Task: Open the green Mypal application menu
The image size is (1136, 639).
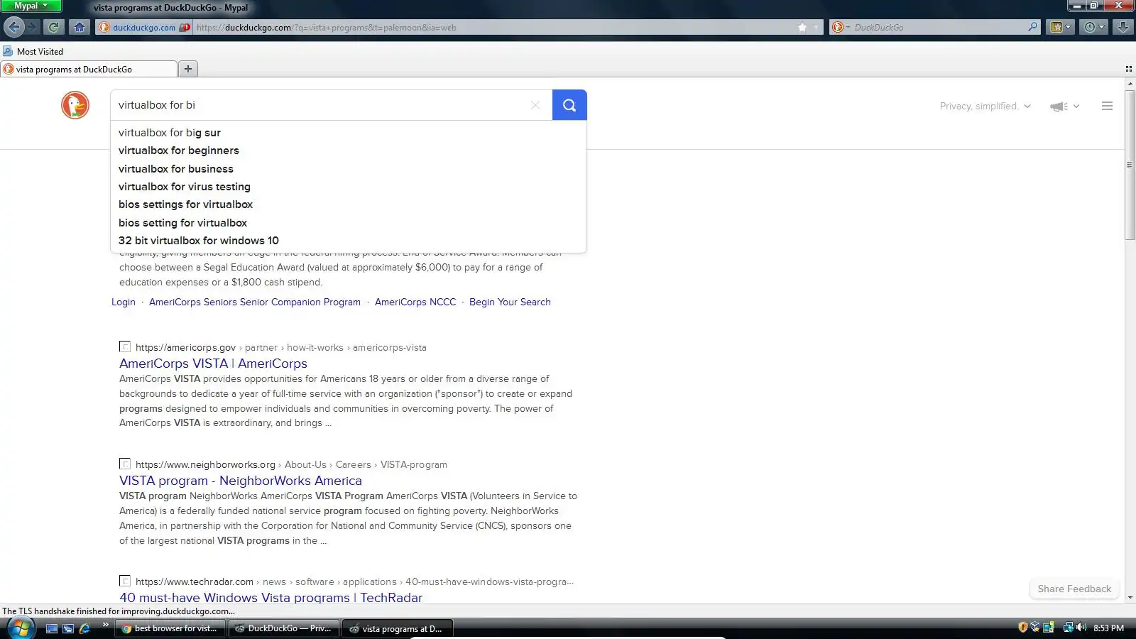Action: pos(31,6)
